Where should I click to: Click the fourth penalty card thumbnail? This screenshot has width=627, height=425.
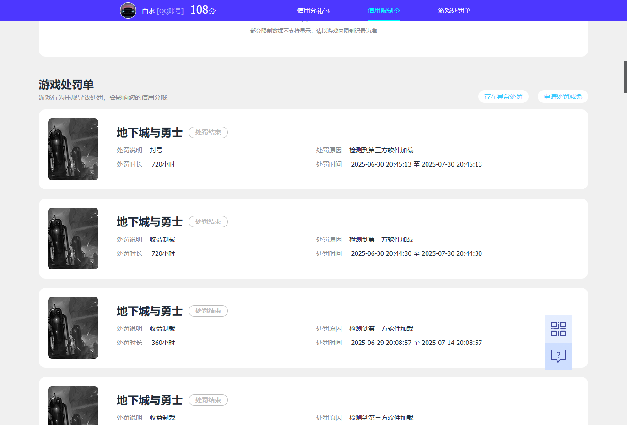[x=73, y=405]
